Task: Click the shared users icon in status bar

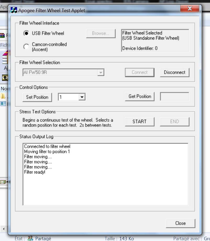Action: click(30, 238)
